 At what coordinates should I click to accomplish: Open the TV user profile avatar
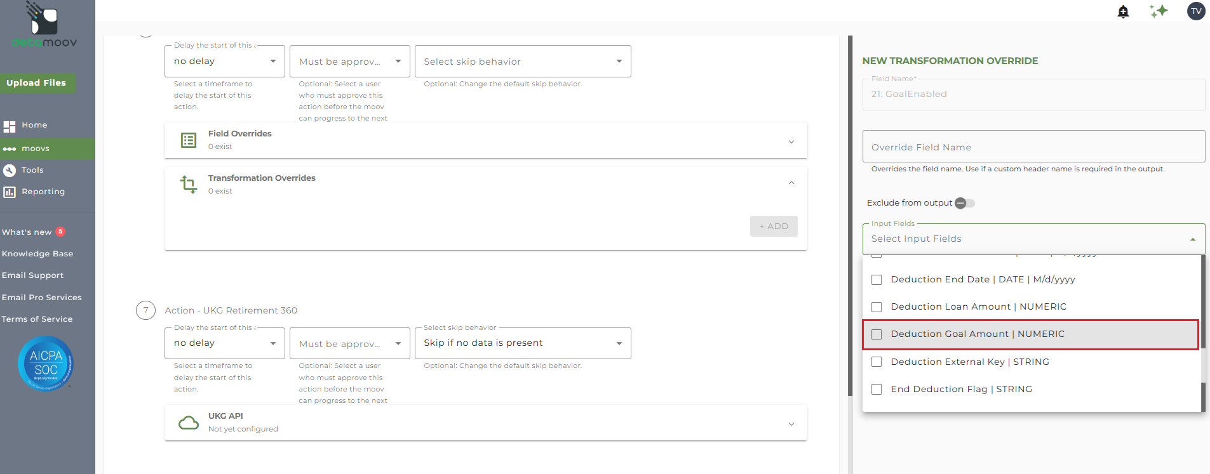tap(1196, 11)
